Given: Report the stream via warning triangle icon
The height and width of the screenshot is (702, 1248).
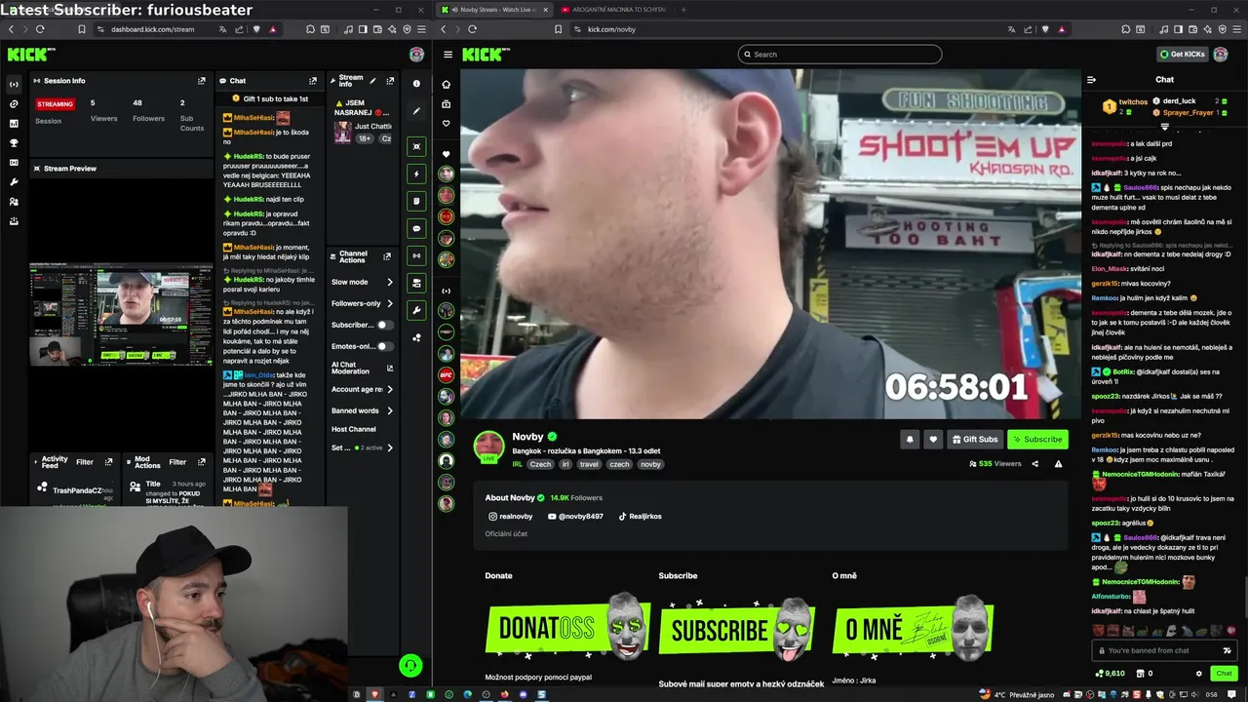Looking at the screenshot, I should (x=1058, y=464).
